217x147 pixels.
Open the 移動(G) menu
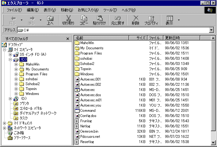(x=67, y=10)
